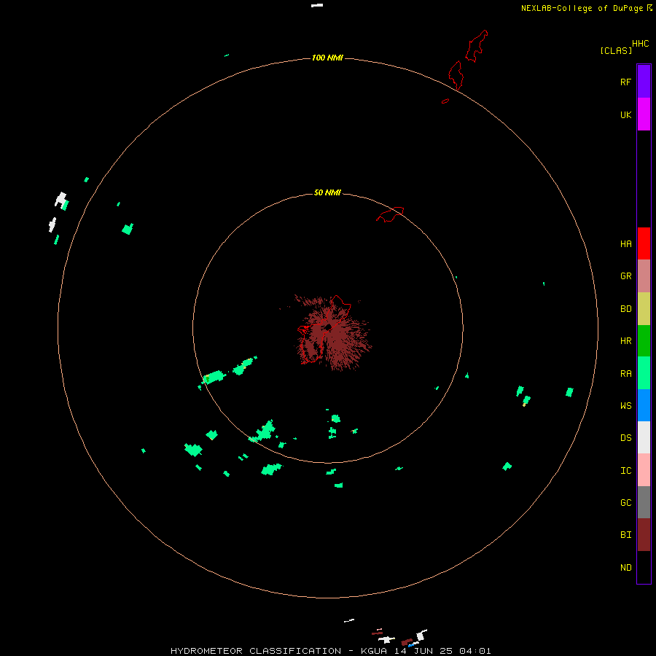
Task: Click the "HYDROMETEOR CLASSIFICATION" title text
Action: click(x=256, y=651)
